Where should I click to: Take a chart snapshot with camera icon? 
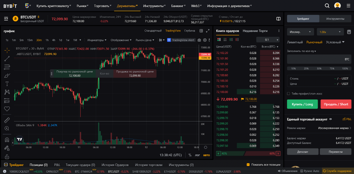pos(199,40)
